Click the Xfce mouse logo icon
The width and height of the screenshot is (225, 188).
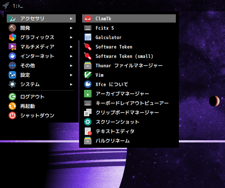88,84
